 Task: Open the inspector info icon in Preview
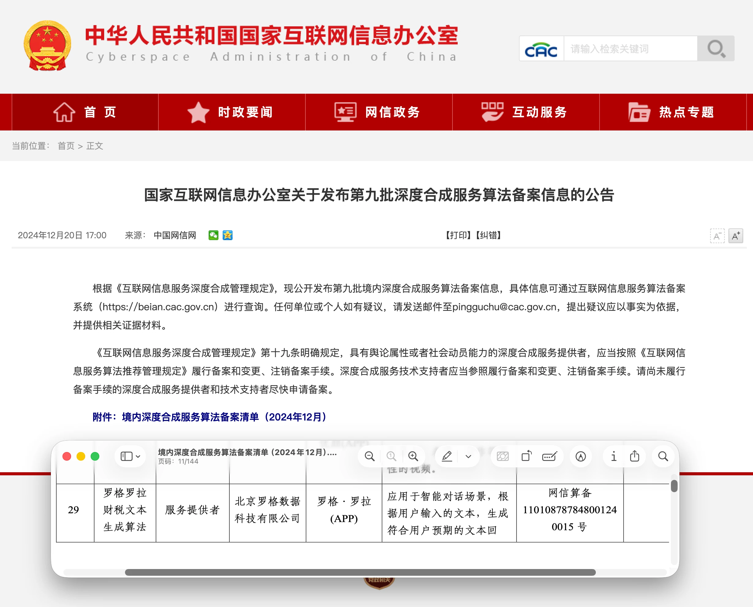click(x=613, y=456)
